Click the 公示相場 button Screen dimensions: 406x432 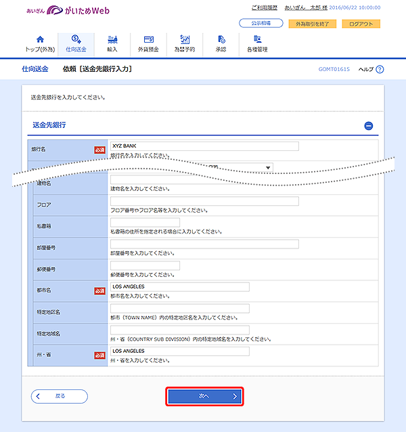(261, 24)
